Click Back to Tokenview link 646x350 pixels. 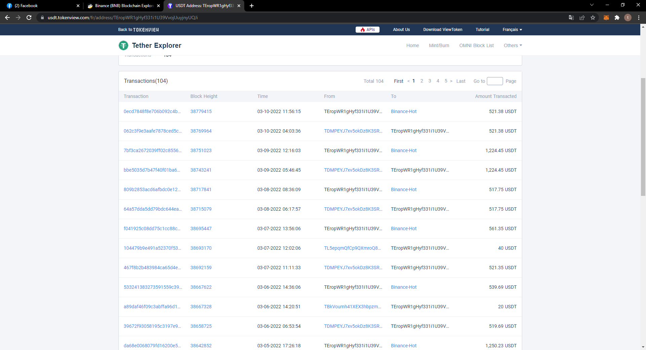(138, 30)
